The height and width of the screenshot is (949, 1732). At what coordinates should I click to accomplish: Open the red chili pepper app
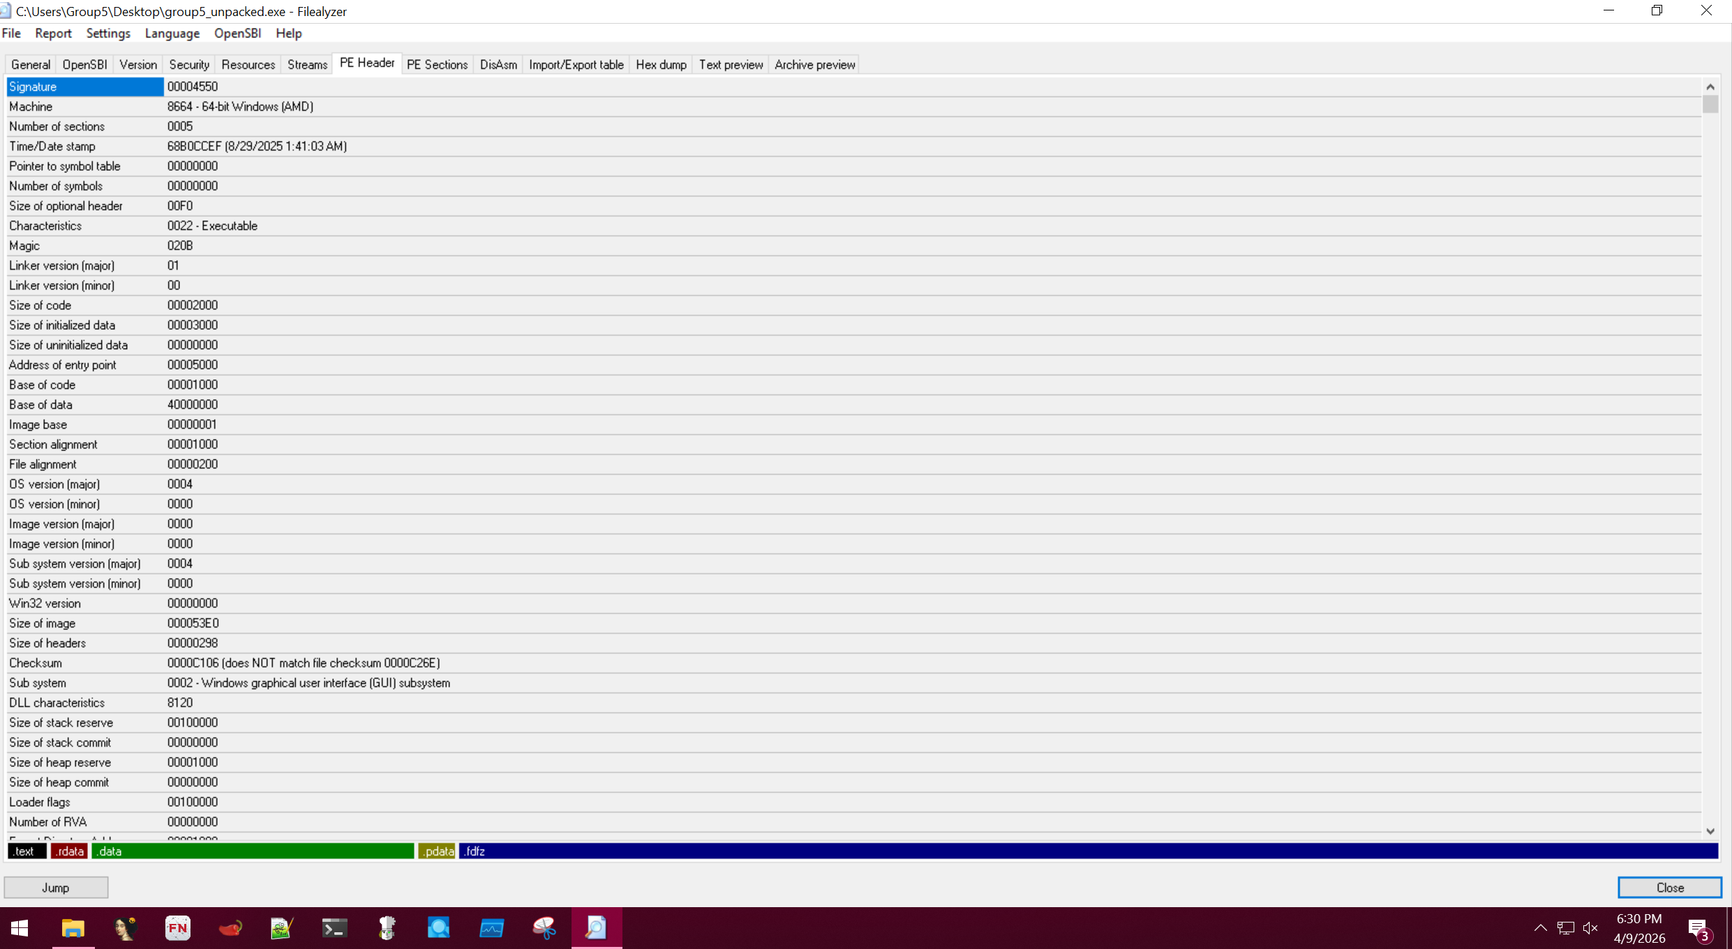tap(230, 928)
